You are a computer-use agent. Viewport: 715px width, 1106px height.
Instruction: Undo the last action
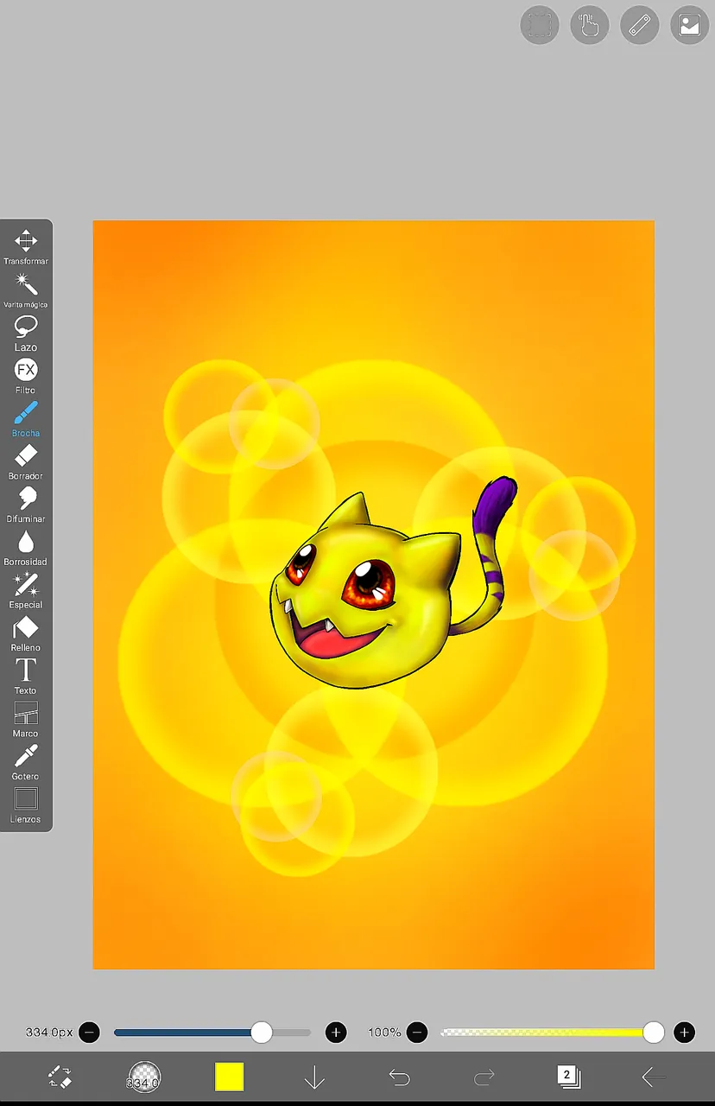(399, 1077)
